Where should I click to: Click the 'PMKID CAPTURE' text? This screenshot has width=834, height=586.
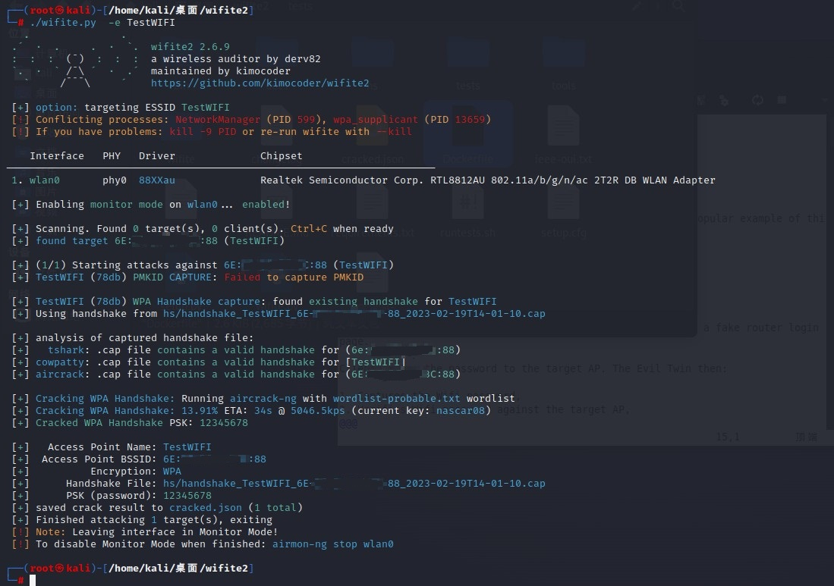[172, 277]
